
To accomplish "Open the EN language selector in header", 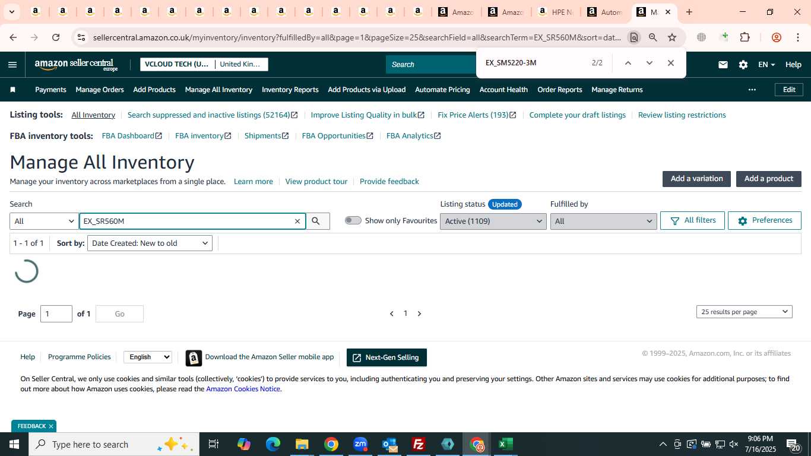I will 766,65.
